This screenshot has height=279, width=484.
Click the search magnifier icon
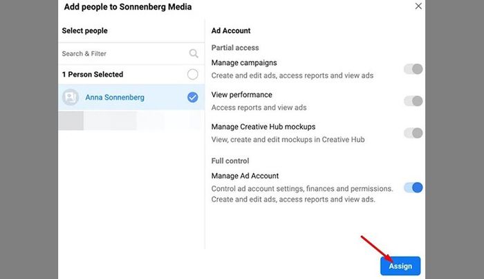194,53
